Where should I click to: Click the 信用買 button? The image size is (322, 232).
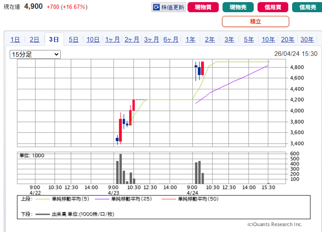point(273,7)
